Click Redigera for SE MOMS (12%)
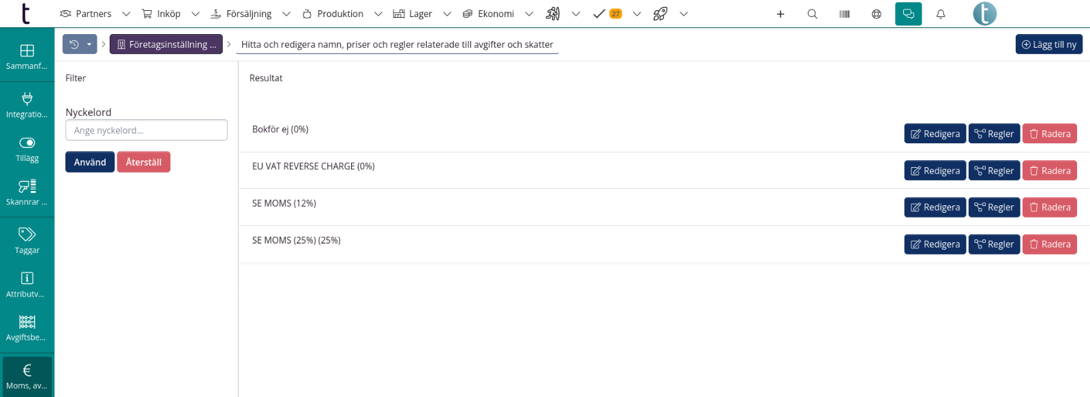 [935, 207]
